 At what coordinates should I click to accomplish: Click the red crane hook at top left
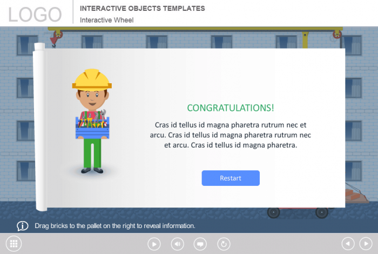56,38
